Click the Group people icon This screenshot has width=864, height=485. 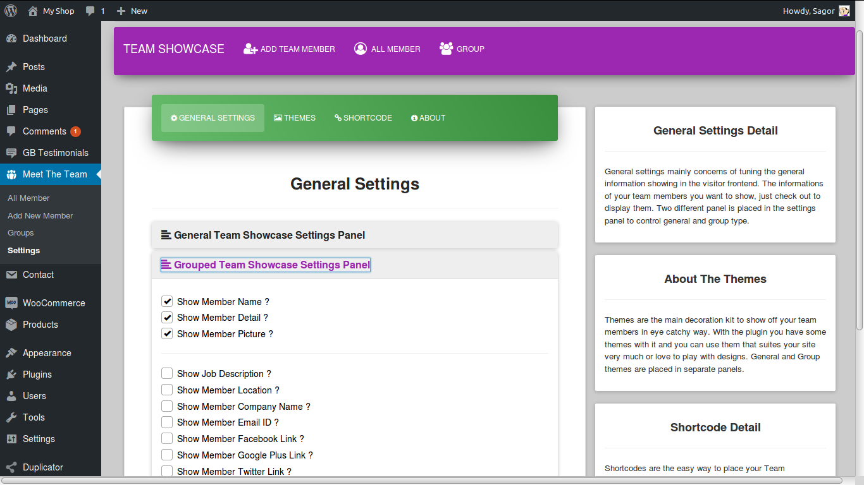click(446, 49)
